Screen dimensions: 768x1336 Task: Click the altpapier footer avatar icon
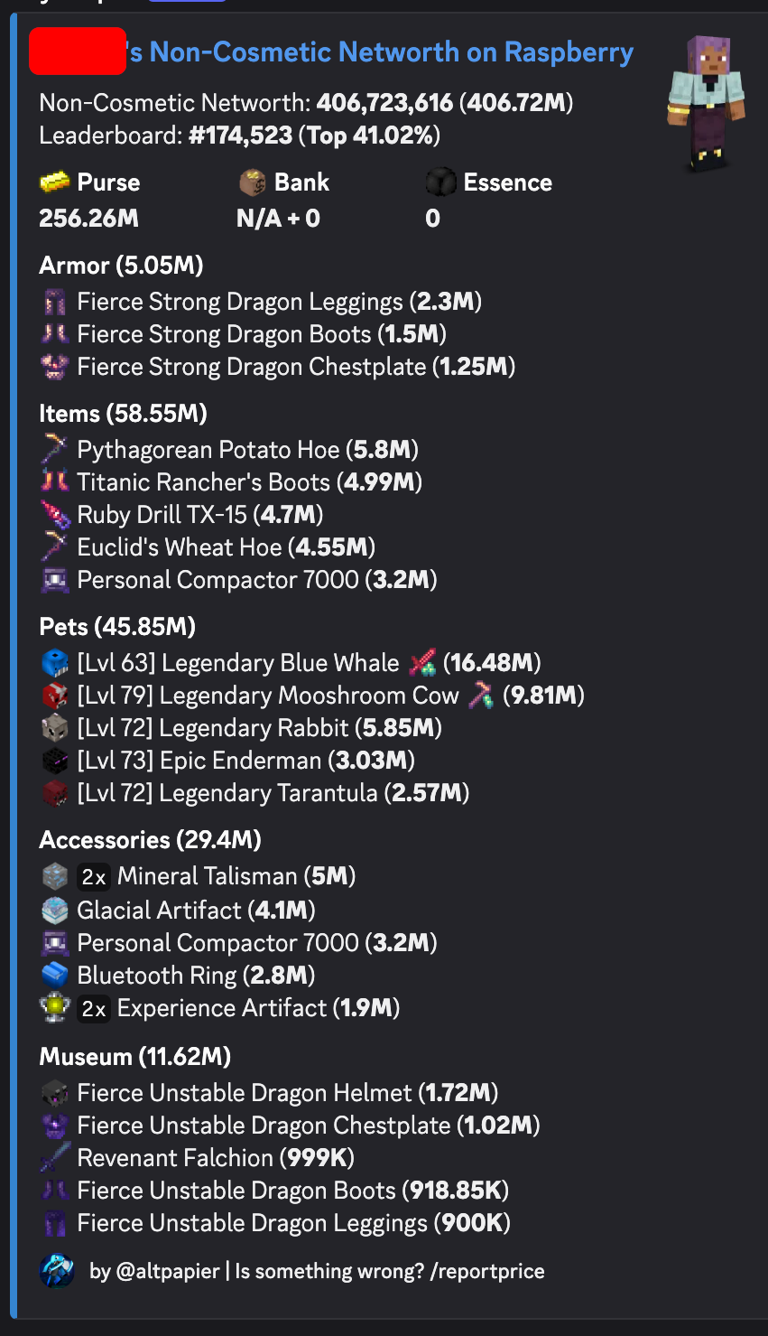click(x=58, y=1271)
